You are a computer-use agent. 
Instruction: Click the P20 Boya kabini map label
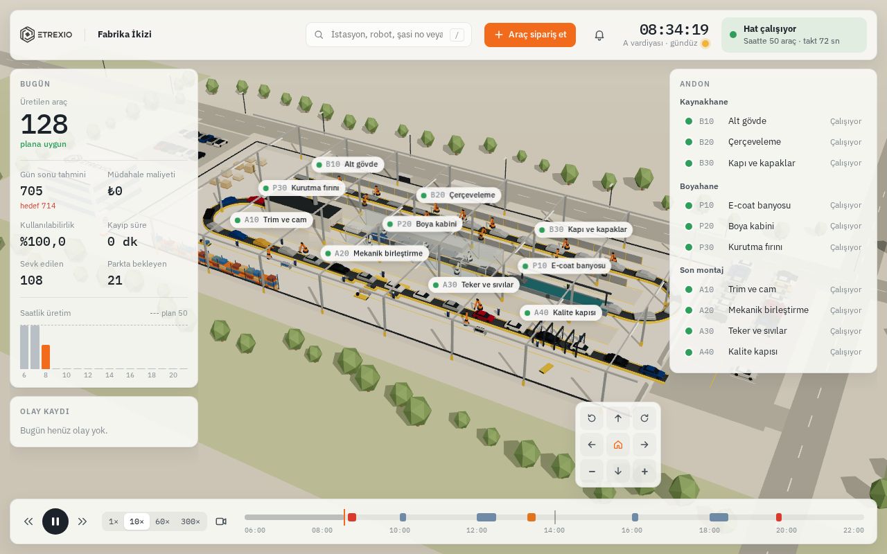[423, 224]
